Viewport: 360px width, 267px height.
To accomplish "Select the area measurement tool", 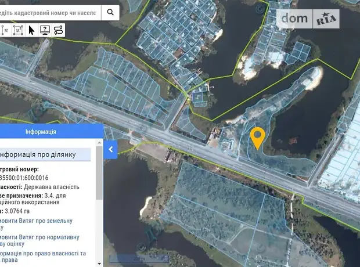I will tap(18, 30).
